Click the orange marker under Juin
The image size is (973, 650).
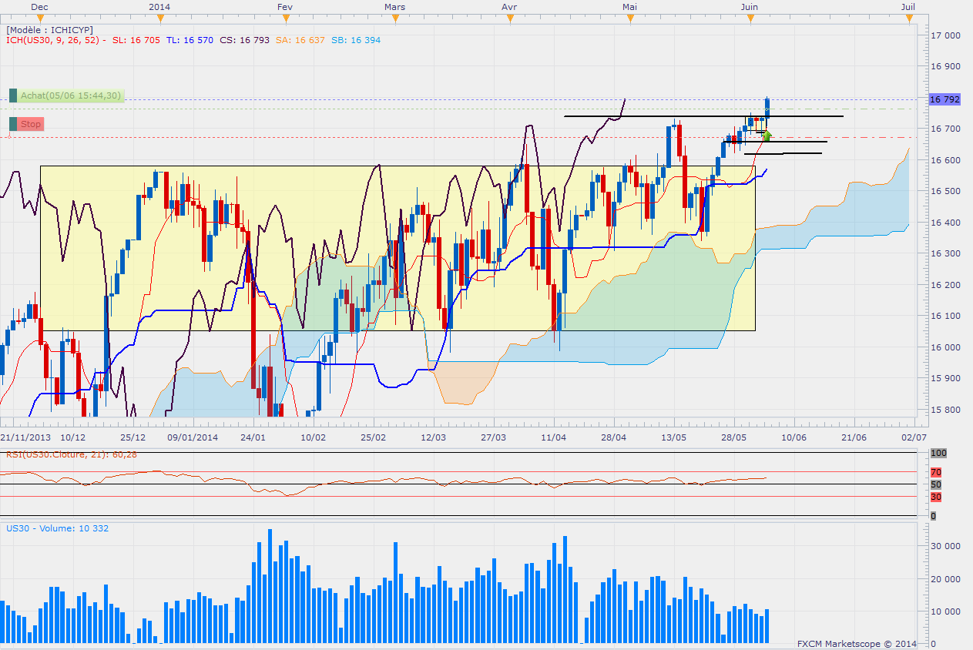[750, 18]
